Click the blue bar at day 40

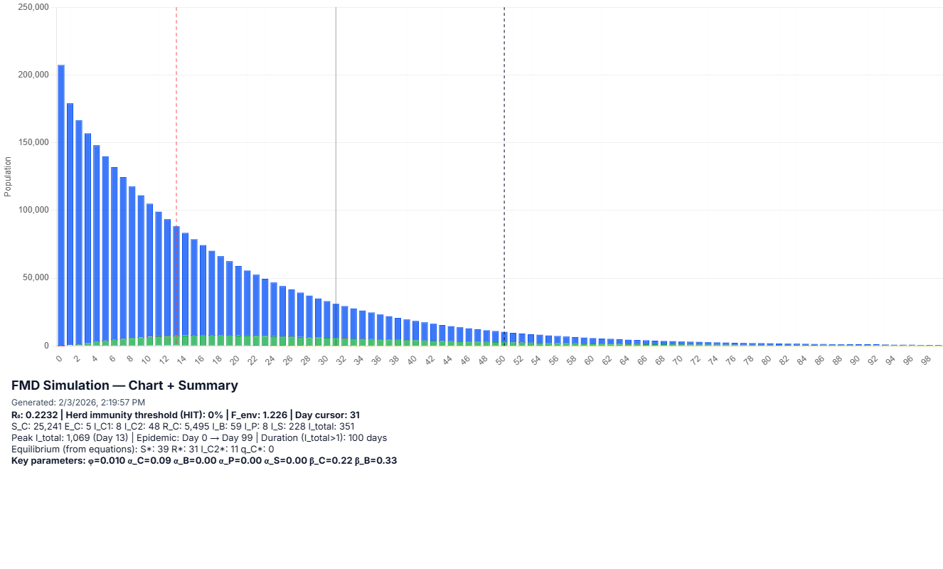point(415,331)
